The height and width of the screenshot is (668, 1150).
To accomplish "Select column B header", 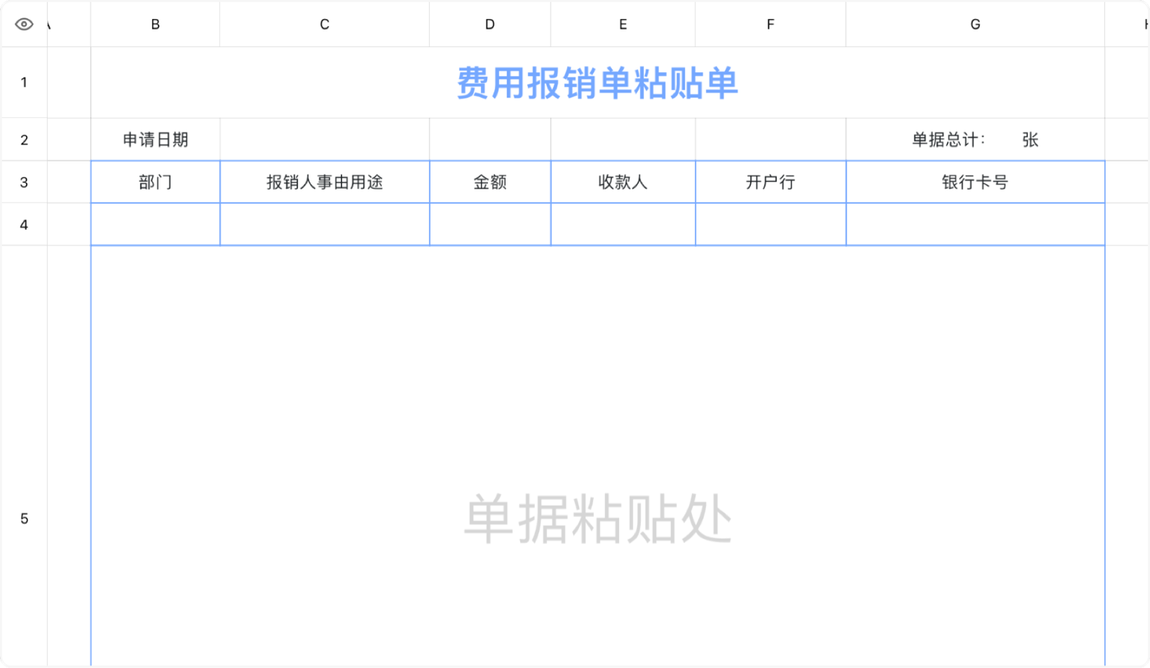I will [x=155, y=25].
